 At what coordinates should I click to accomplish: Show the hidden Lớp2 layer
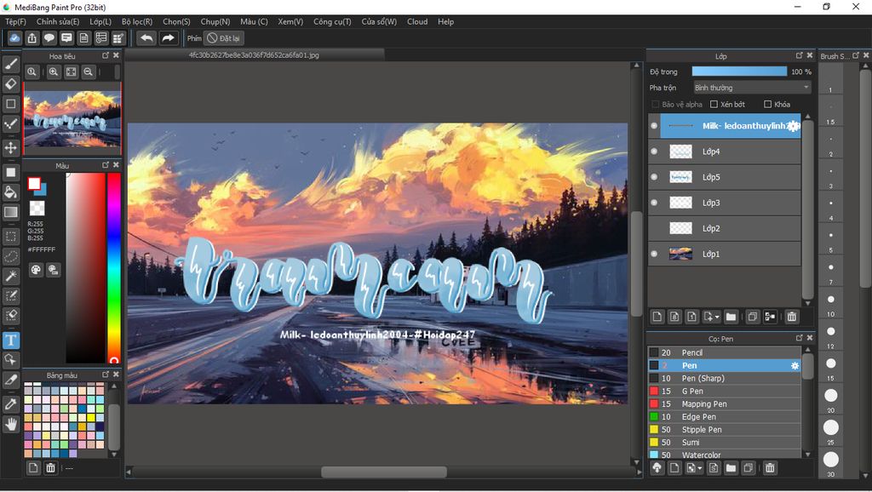(654, 228)
